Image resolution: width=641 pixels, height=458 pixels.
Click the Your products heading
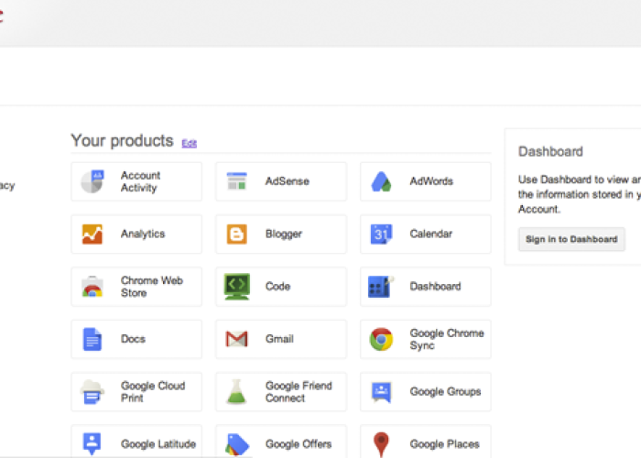tap(122, 141)
